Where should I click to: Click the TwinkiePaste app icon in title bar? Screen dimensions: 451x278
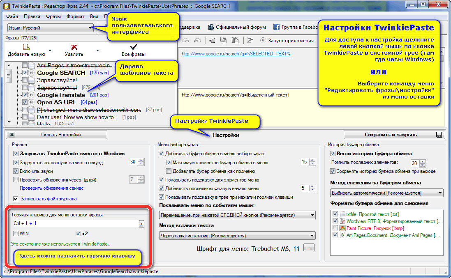pyautogui.click(x=6, y=6)
